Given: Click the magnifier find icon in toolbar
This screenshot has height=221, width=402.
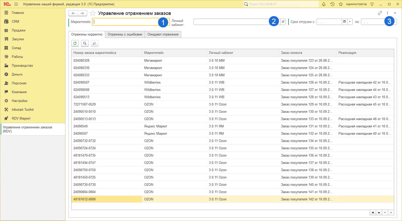Looking at the screenshot, I should 85,43.
